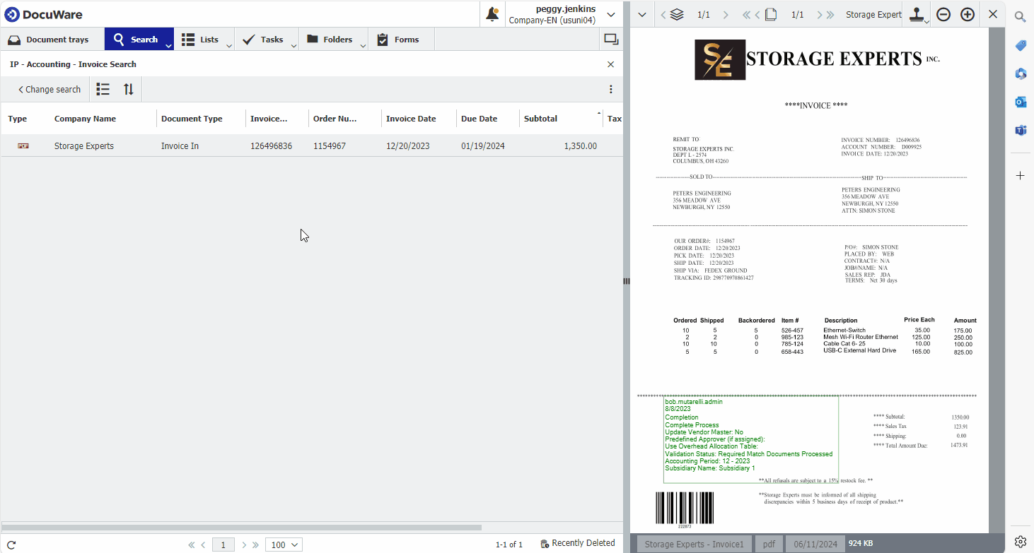The width and height of the screenshot is (1034, 553).
Task: Click the stamp tool icon in viewer
Action: (x=916, y=14)
